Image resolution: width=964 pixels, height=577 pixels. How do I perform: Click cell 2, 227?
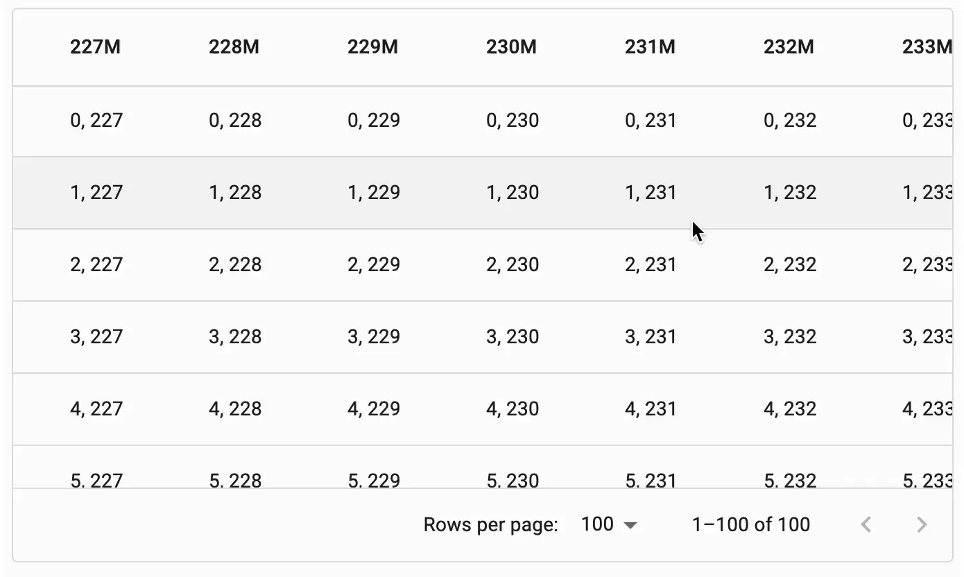[x=96, y=265]
